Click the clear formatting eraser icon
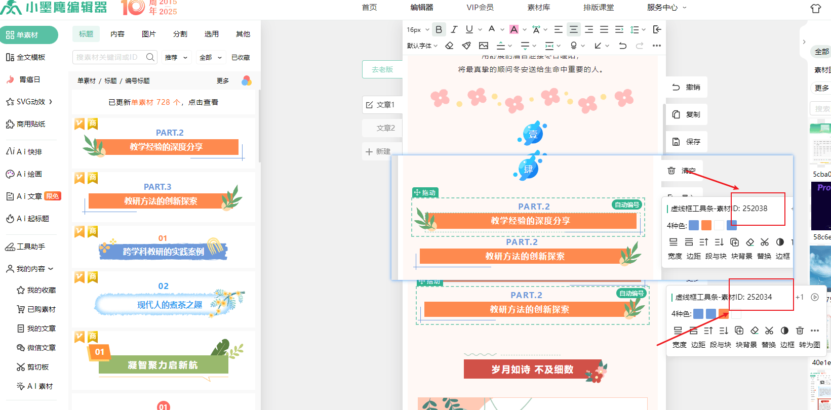Image resolution: width=831 pixels, height=410 pixels. click(x=449, y=46)
